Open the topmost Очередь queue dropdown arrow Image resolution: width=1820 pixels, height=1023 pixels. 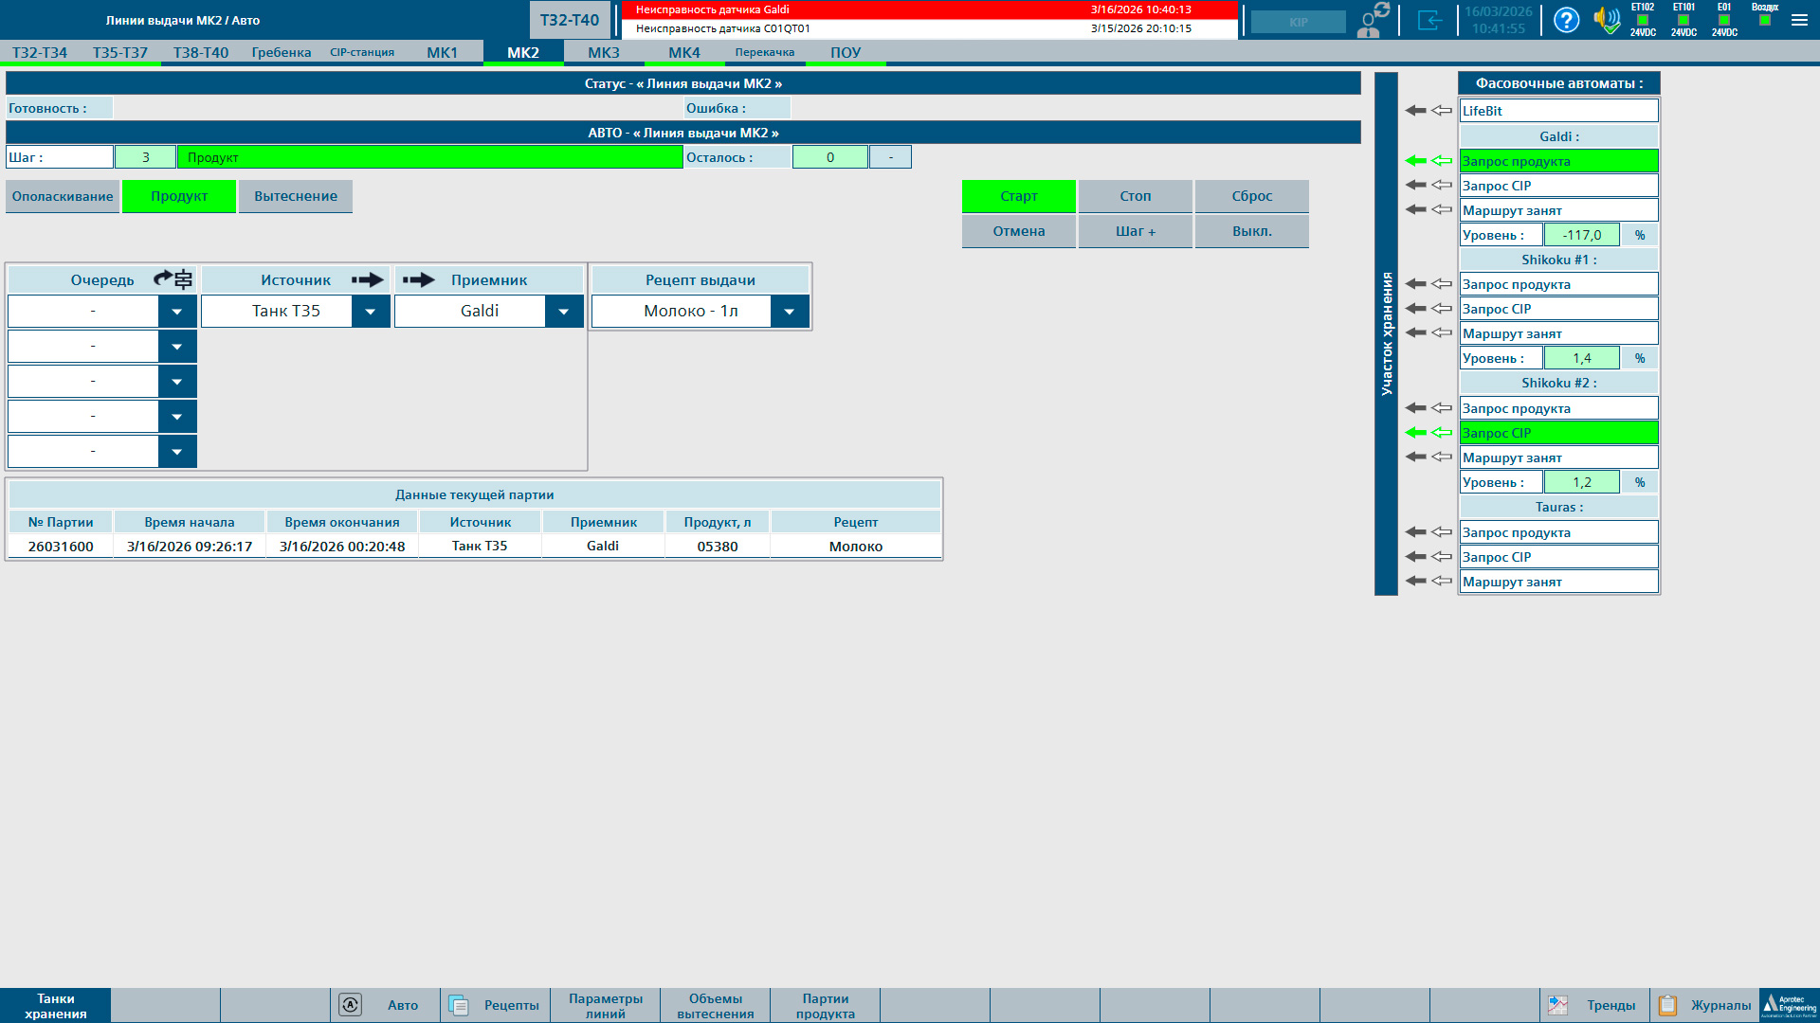pos(177,311)
